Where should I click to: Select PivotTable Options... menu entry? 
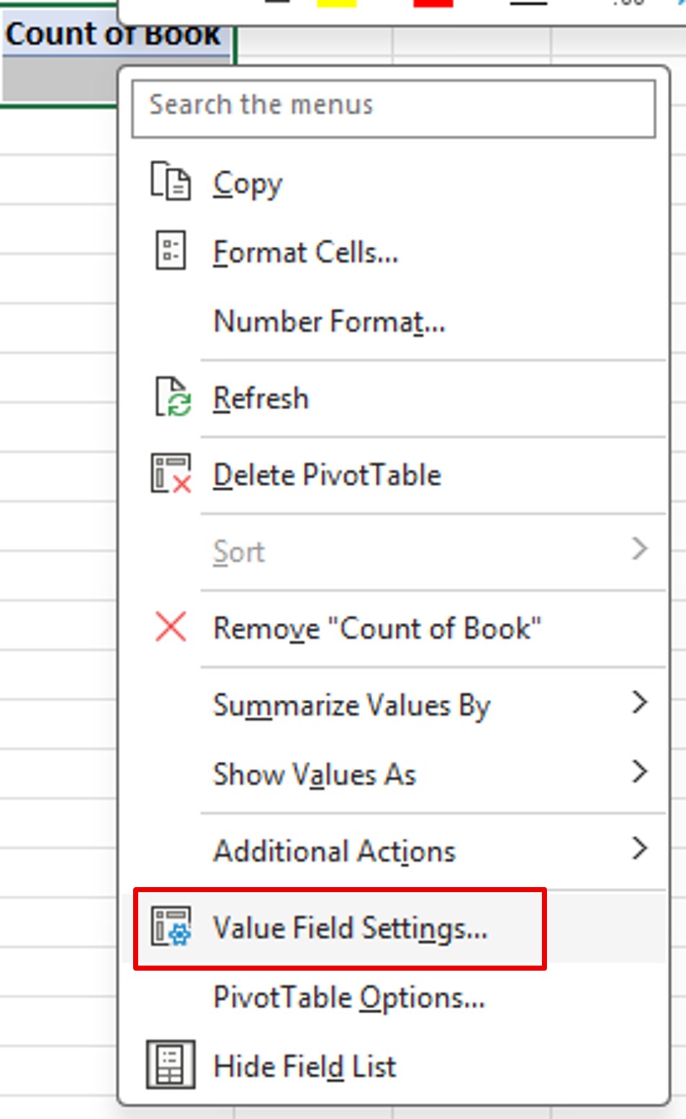[x=349, y=997]
